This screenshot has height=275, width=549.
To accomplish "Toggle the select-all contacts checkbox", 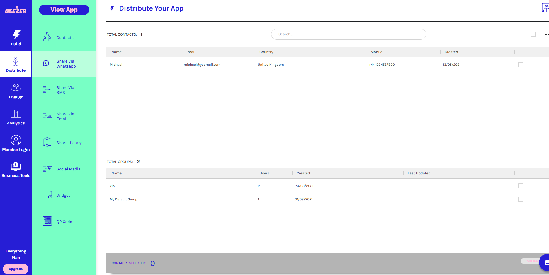I will [533, 34].
